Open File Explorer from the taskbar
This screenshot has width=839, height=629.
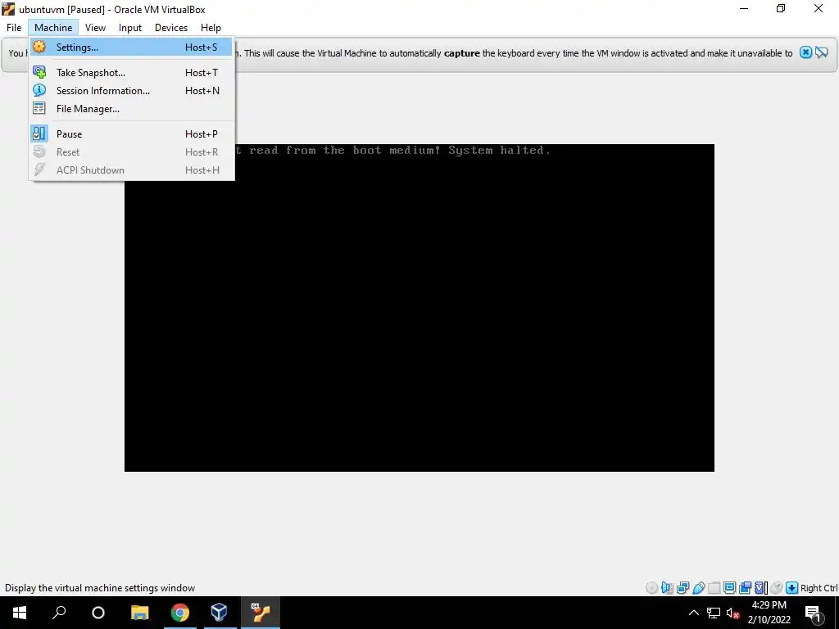pos(139,613)
